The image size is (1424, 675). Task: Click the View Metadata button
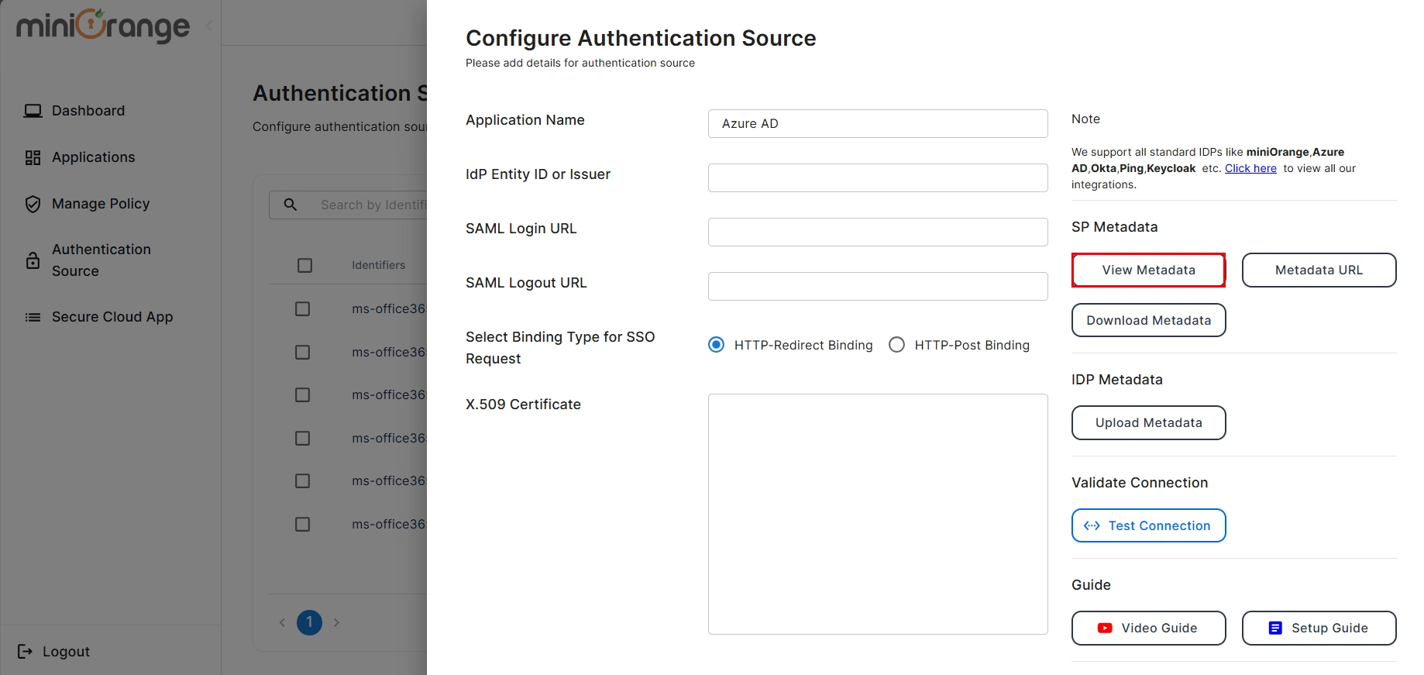[1148, 270]
